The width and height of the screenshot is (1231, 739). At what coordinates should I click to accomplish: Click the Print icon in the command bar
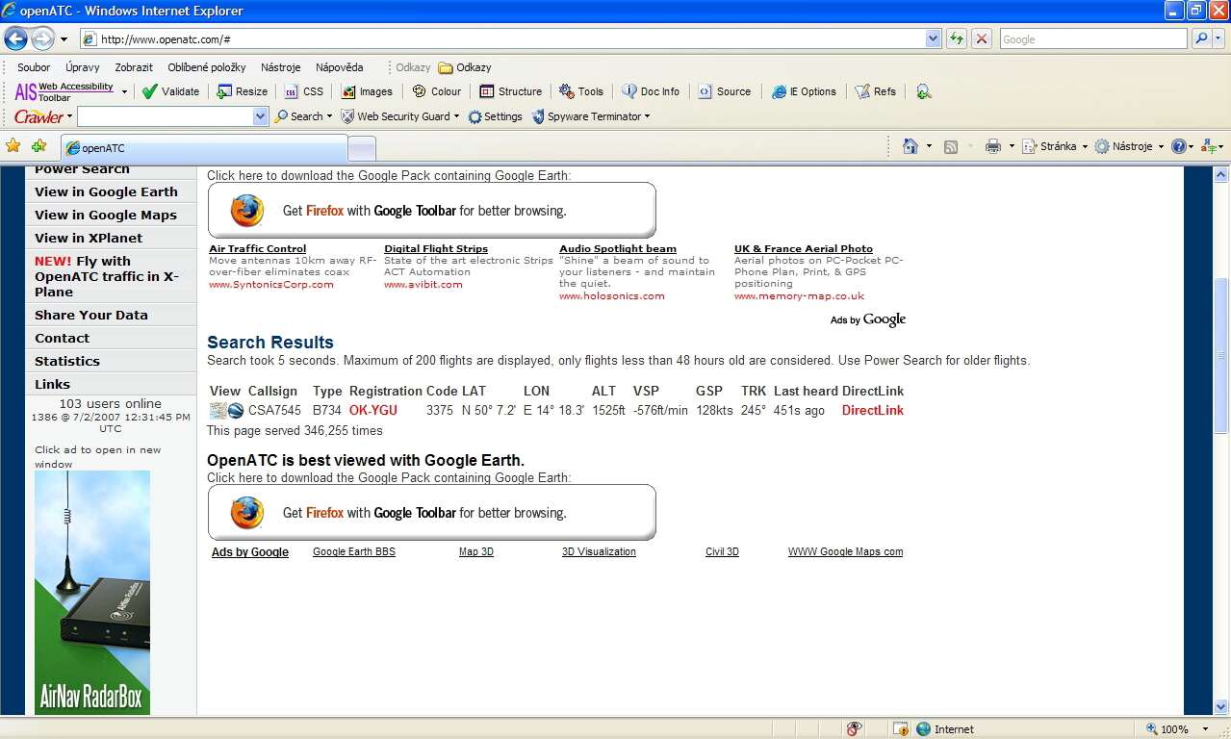(993, 146)
